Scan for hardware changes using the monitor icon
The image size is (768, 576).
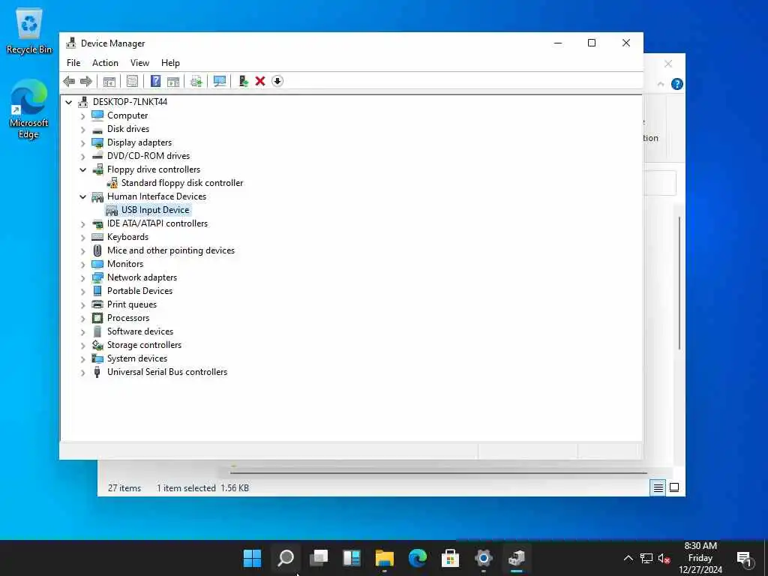point(220,81)
